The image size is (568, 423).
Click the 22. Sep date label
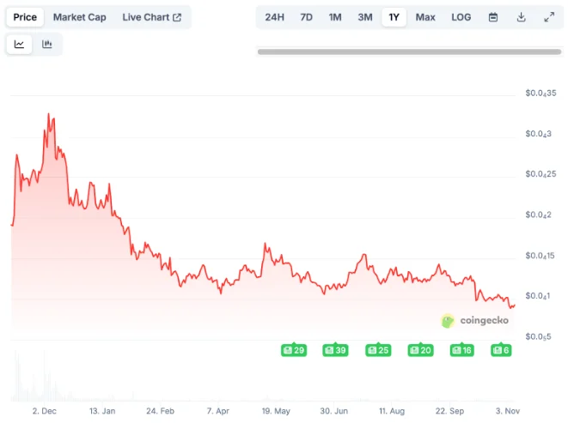[x=449, y=411]
